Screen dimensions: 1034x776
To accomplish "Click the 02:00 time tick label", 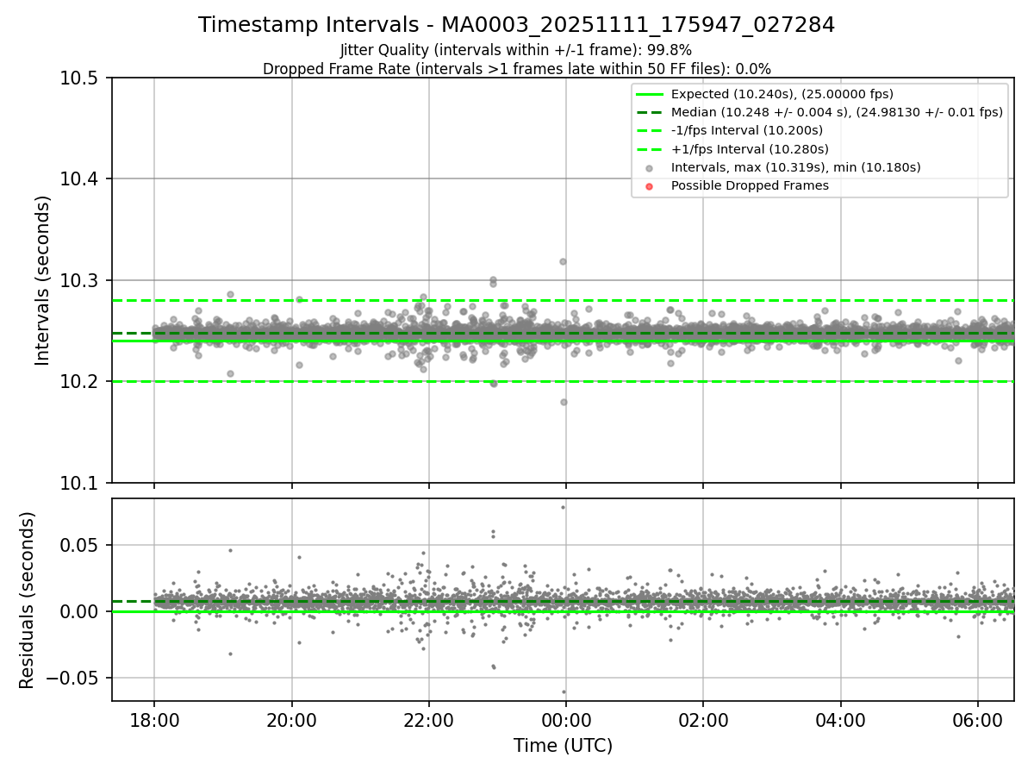I will point(703,719).
